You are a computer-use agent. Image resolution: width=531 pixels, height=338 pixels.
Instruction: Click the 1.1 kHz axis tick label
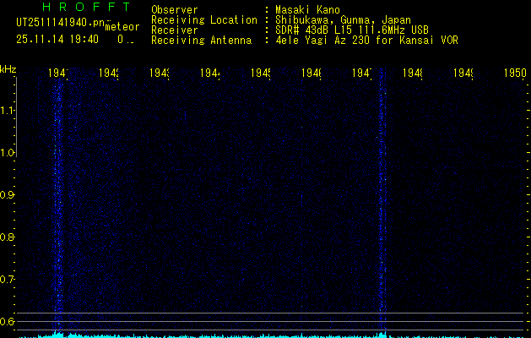click(8, 111)
